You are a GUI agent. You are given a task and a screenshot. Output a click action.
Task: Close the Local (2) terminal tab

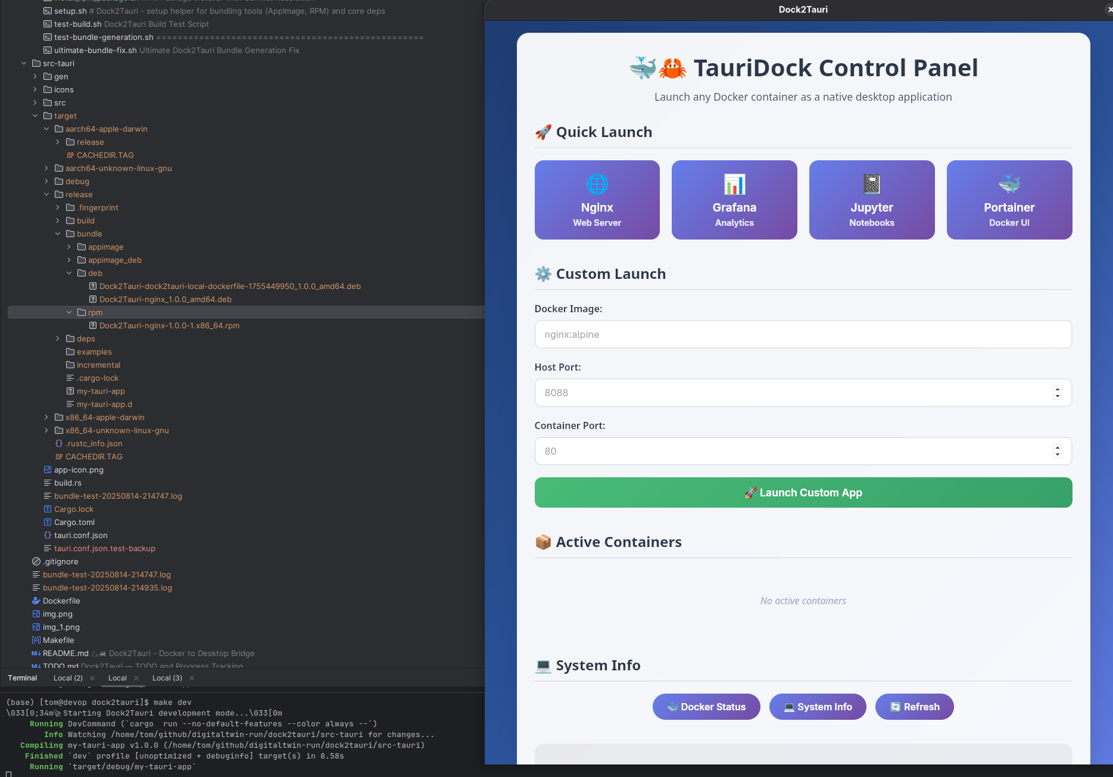click(x=92, y=678)
